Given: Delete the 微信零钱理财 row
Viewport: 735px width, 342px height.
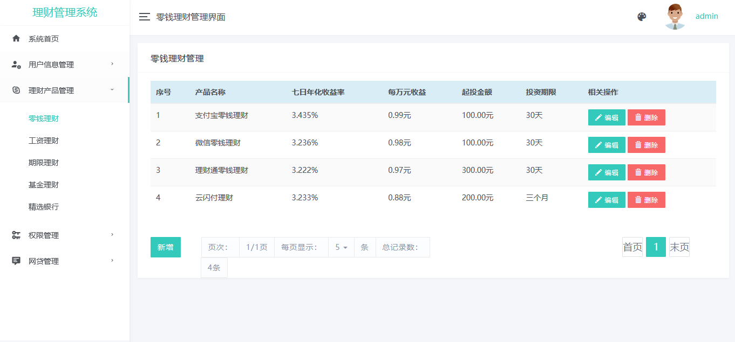Looking at the screenshot, I should pos(646,145).
